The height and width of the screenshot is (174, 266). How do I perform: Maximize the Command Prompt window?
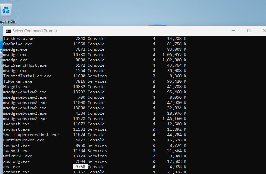pyautogui.click(x=249, y=31)
